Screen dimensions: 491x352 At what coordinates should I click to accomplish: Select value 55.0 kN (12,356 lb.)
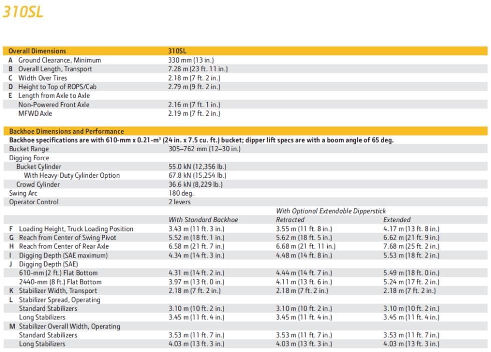(x=197, y=166)
